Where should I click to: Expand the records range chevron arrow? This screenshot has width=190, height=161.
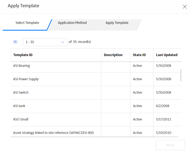63,42
